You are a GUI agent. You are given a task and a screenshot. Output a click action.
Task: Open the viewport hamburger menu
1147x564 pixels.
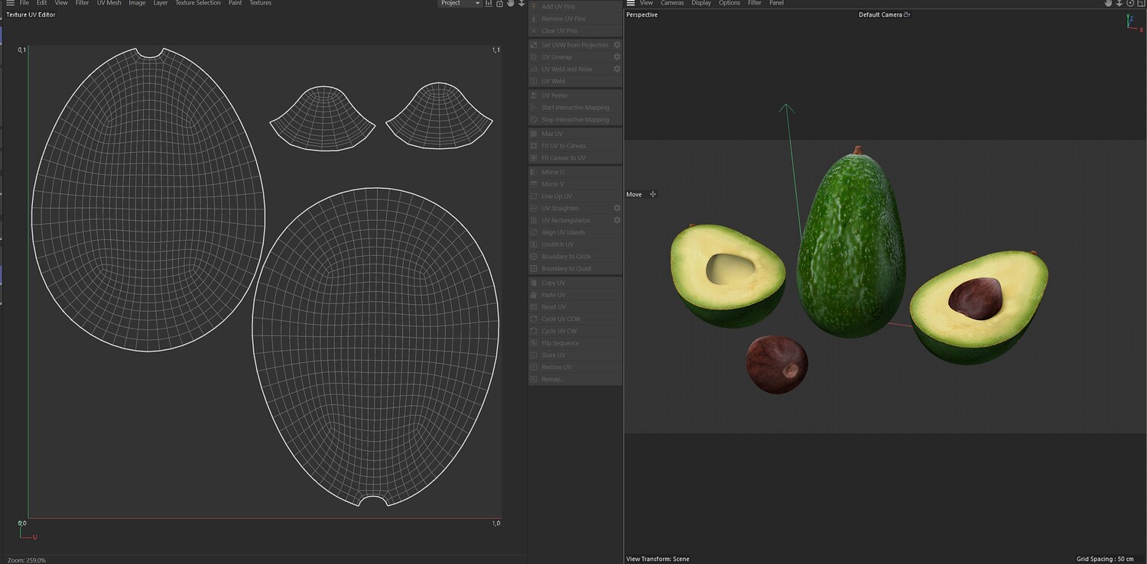click(x=631, y=3)
